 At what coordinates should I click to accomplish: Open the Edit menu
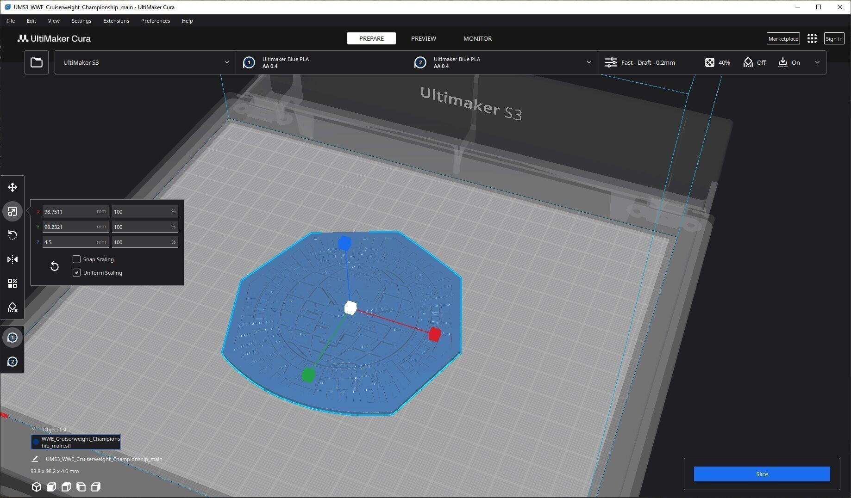tap(31, 21)
